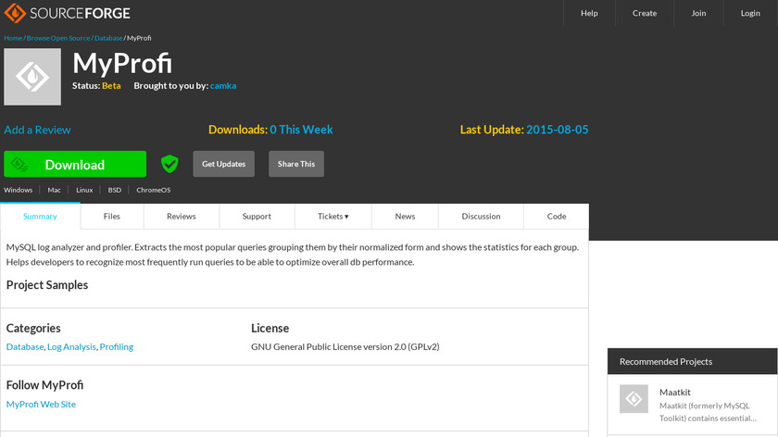Click Login in the top navigation
The image size is (778, 437).
750,13
